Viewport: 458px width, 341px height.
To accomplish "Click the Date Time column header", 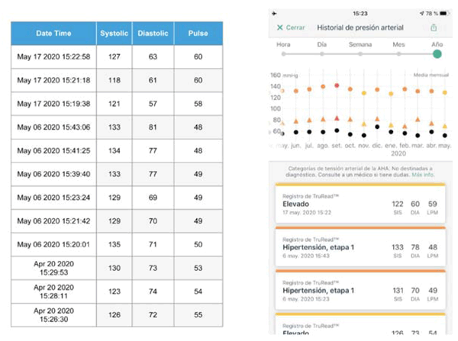I will 53,34.
